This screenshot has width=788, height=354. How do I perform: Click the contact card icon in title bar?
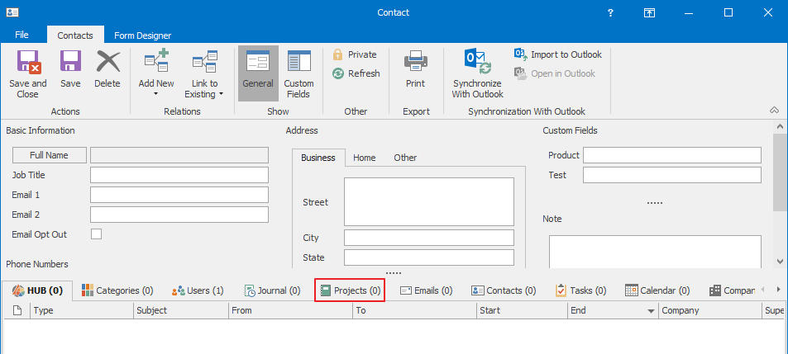coord(12,12)
